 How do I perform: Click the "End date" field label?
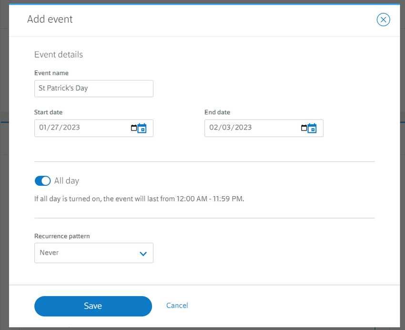click(217, 112)
